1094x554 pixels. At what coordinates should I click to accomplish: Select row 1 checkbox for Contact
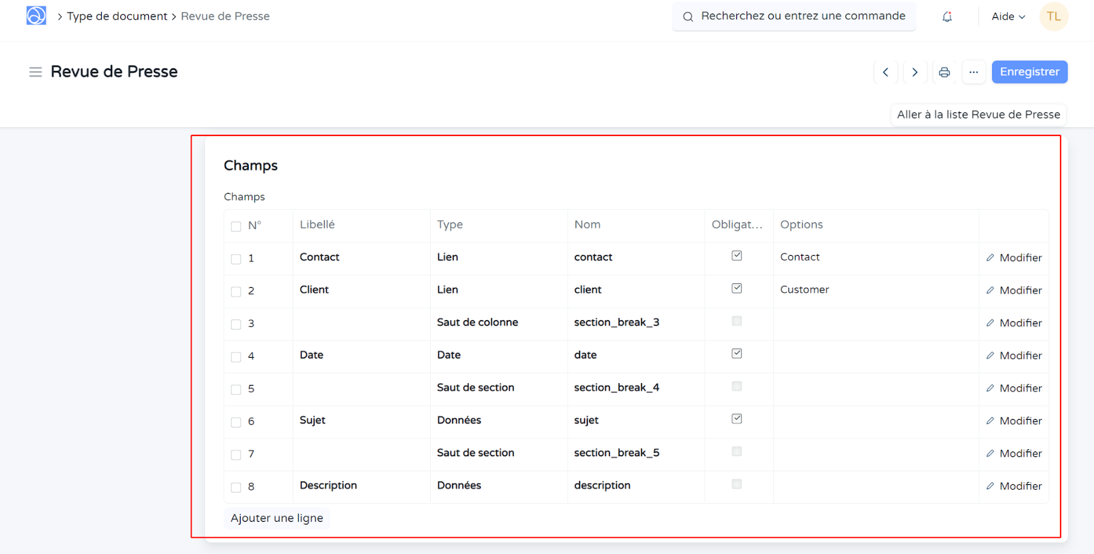coord(236,259)
